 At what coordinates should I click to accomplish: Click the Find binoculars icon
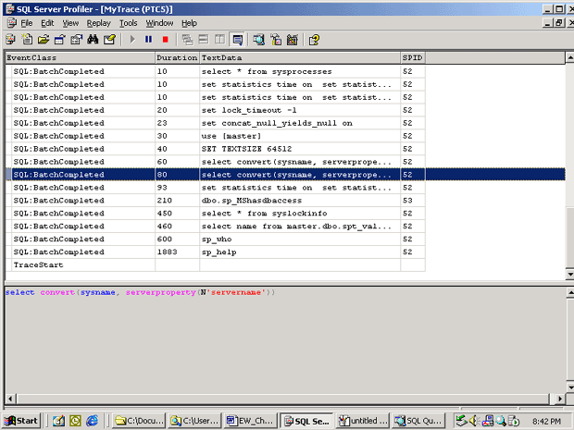point(93,40)
